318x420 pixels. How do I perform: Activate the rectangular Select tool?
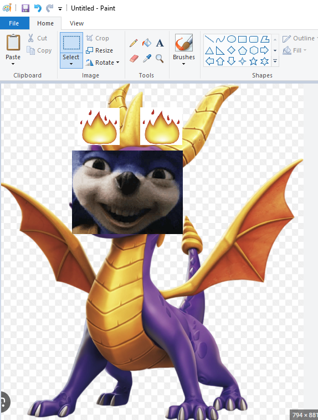coord(71,43)
